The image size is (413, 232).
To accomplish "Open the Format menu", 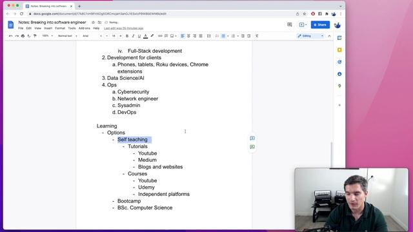I will pos(60,28).
